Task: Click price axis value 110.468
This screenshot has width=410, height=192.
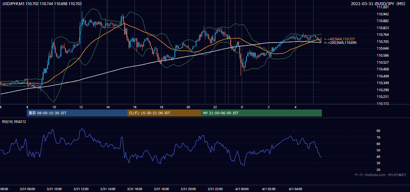Action: 383,69
